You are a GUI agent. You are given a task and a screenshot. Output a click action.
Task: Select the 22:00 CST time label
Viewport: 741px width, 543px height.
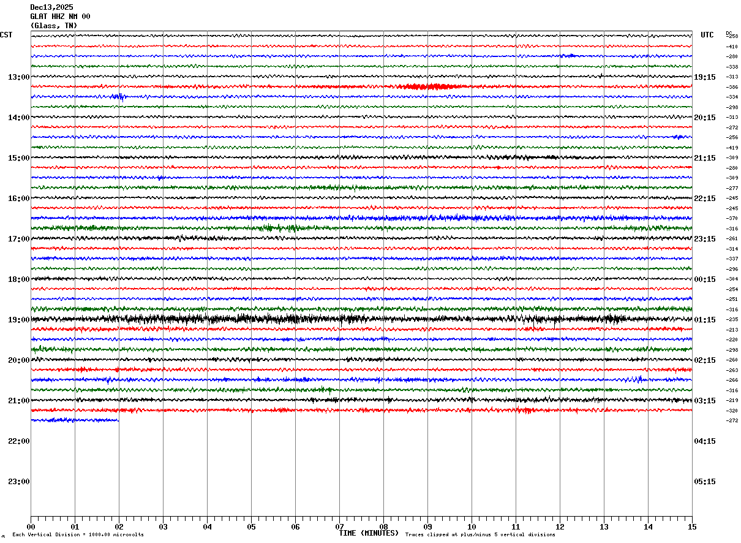pos(18,441)
